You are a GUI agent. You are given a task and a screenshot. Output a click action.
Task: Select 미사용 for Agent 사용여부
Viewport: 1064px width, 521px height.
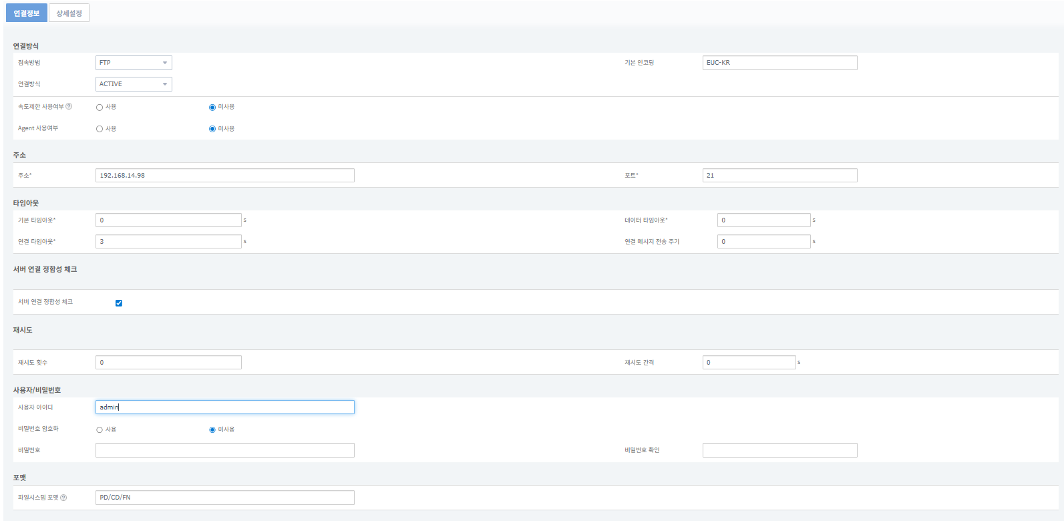(x=212, y=129)
